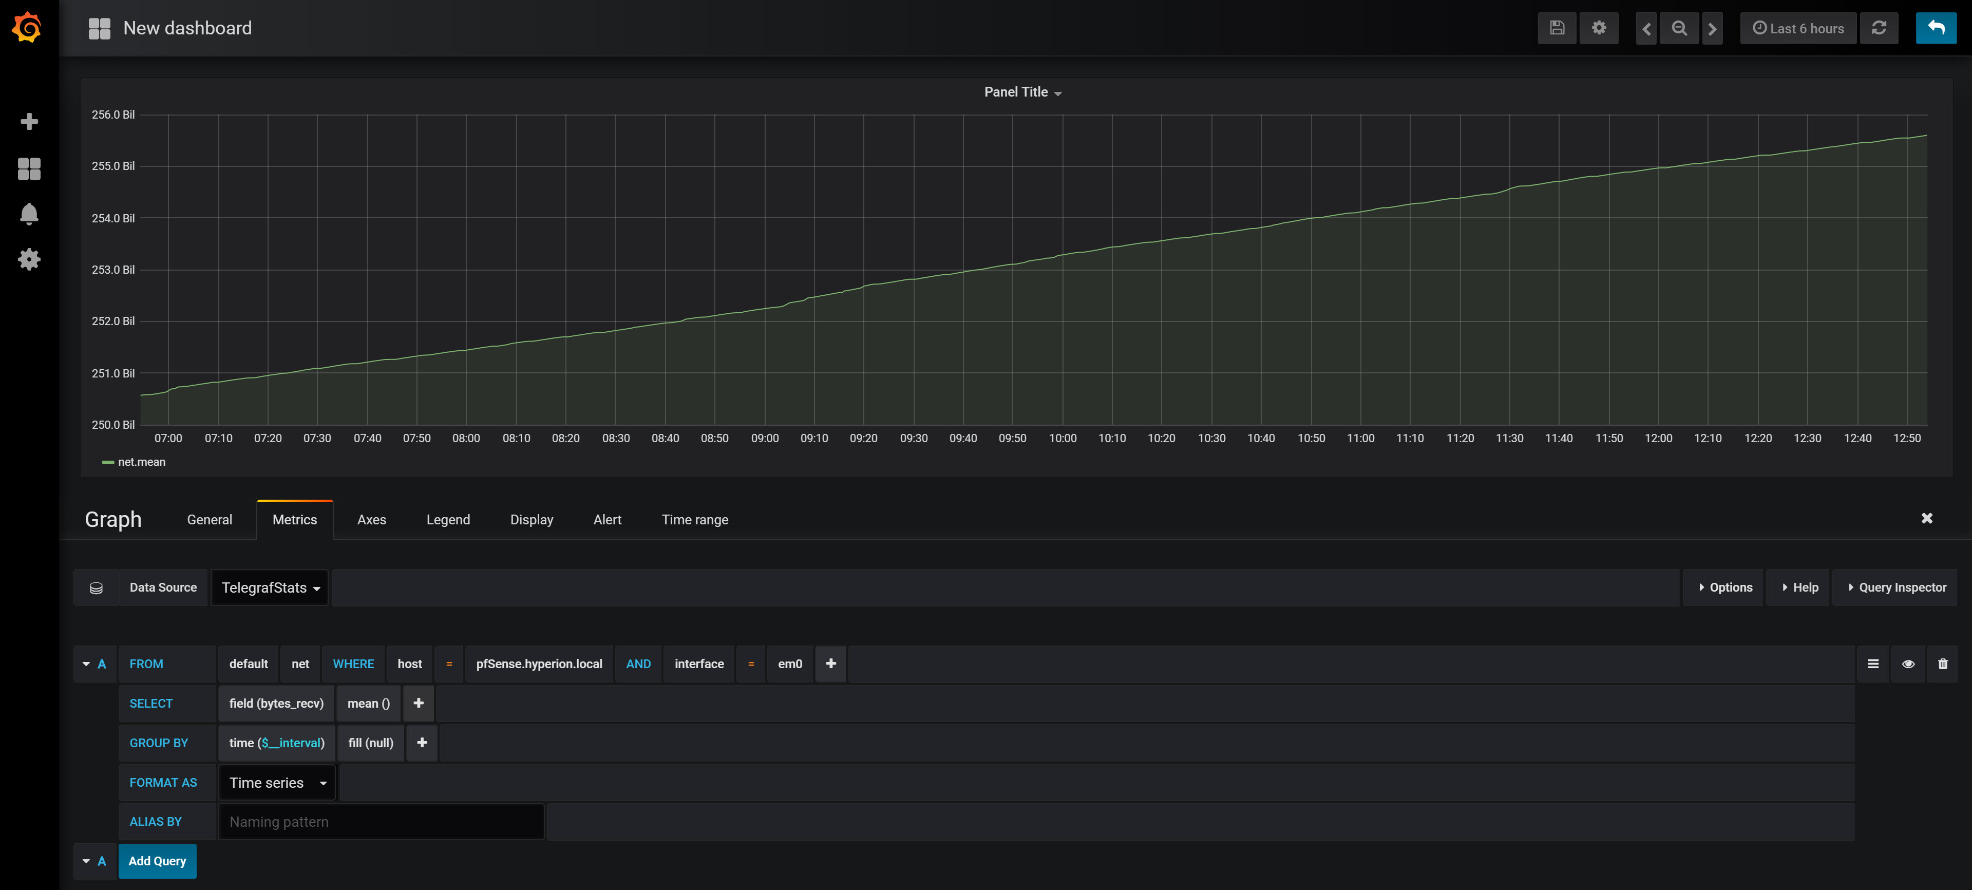Open query A hamburger options menu

click(x=1872, y=664)
